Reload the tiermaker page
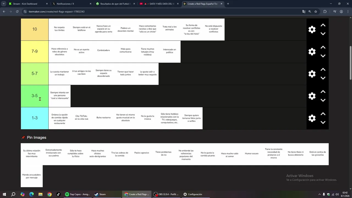 point(17,12)
